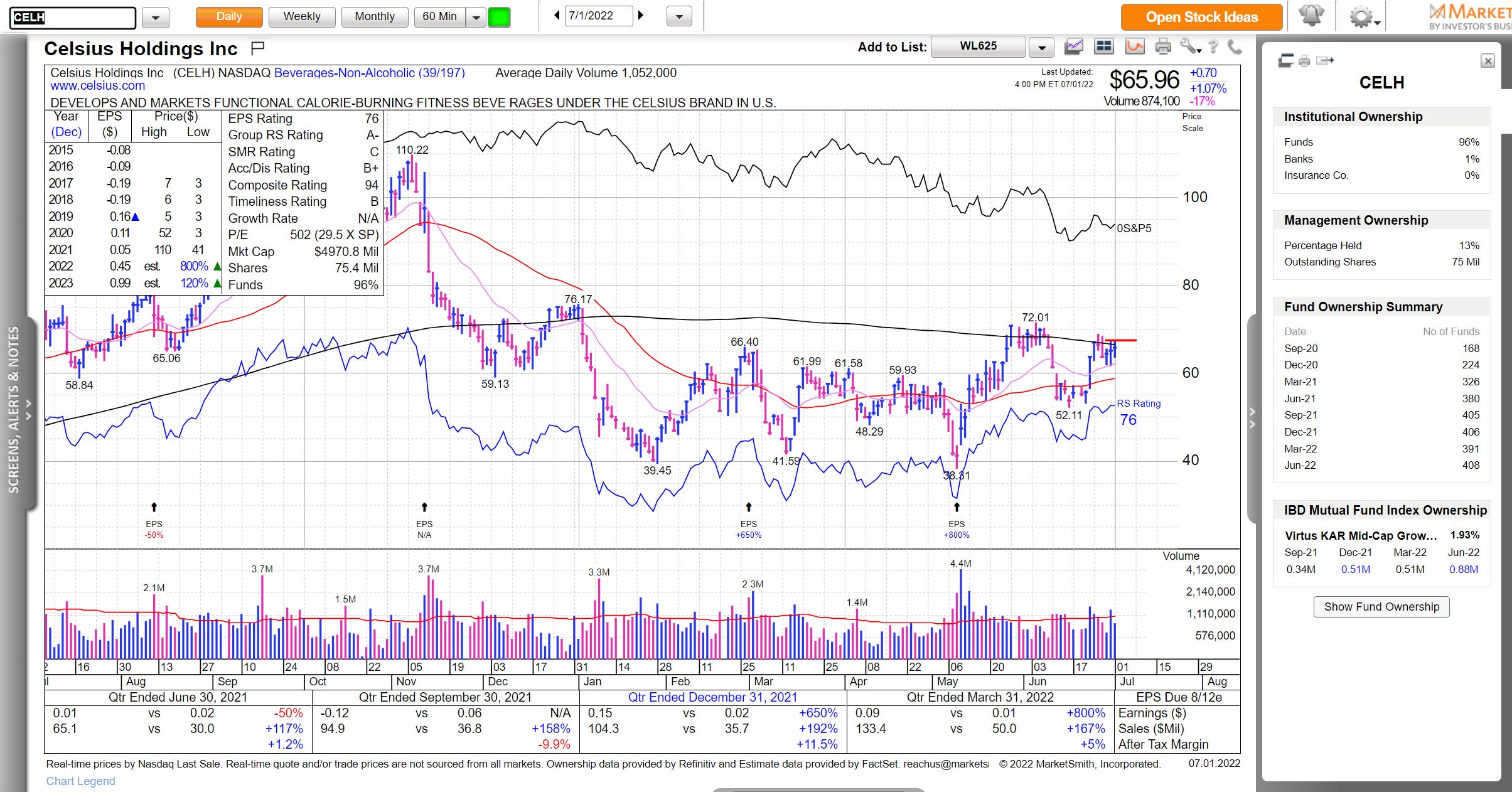This screenshot has width=1512, height=792.
Task: Click the green status indicator button
Action: (499, 17)
